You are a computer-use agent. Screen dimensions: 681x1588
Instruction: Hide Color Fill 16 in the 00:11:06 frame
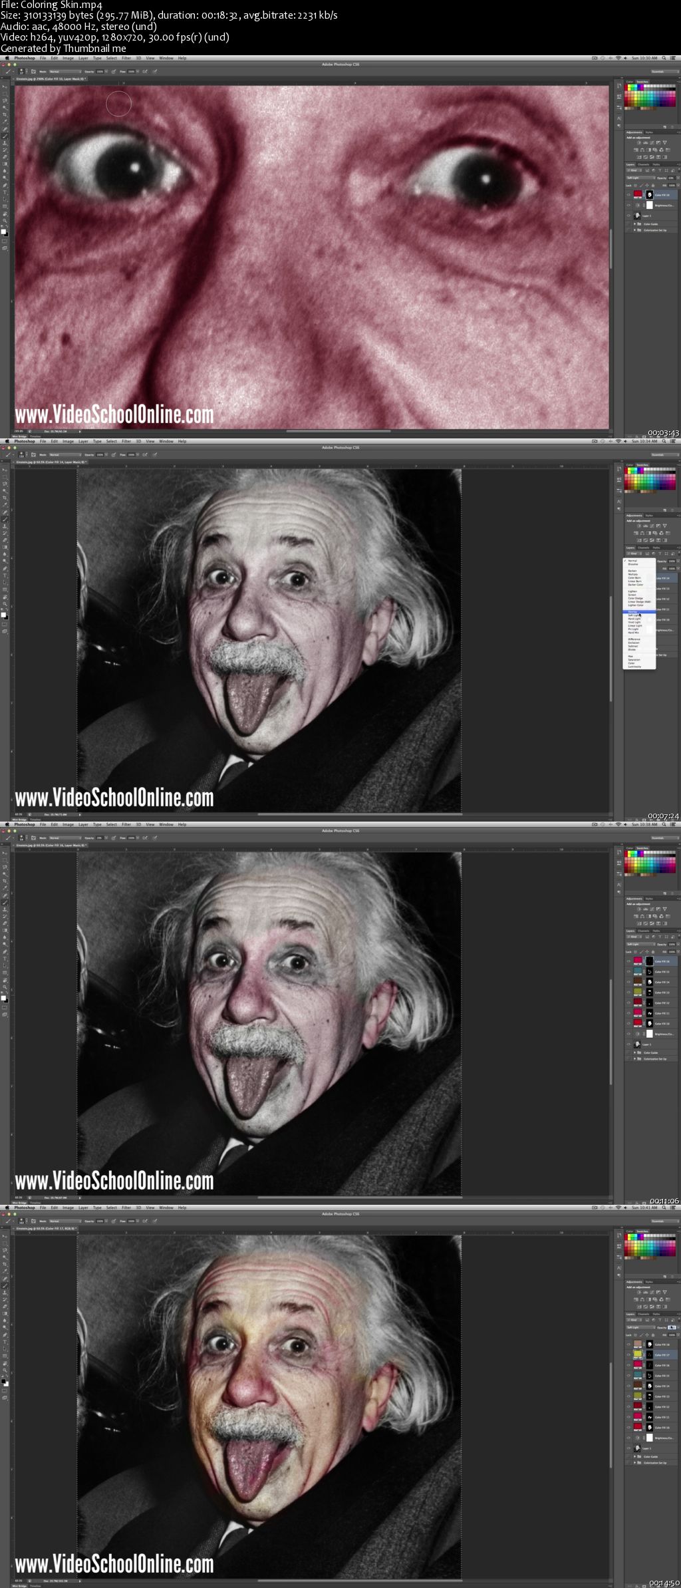(x=628, y=961)
